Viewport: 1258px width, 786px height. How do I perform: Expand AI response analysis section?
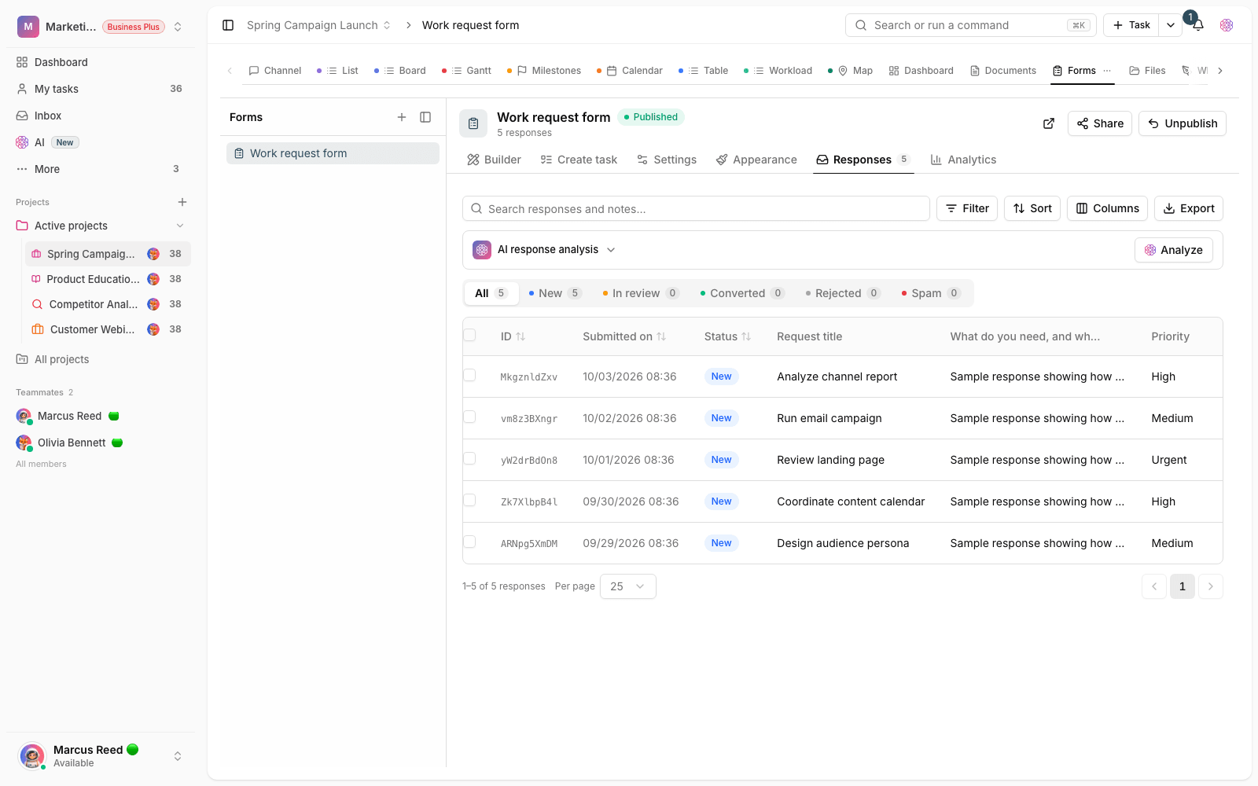[611, 250]
